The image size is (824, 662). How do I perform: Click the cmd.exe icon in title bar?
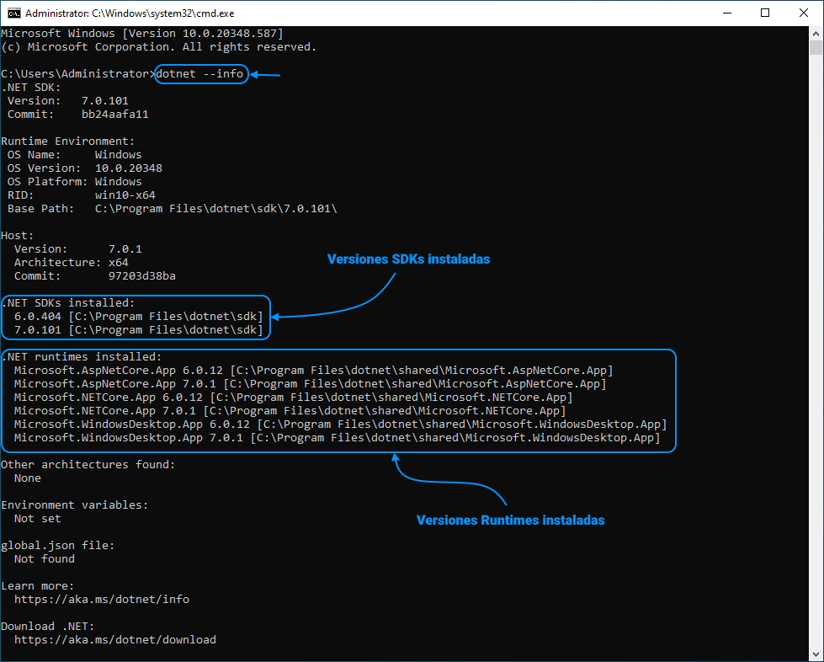coord(13,13)
